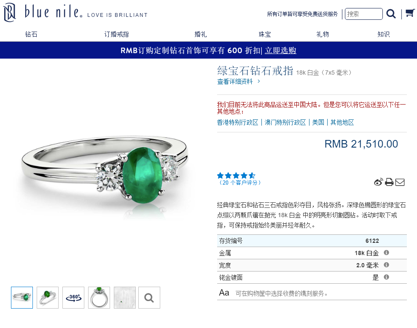Click the info icon for 铑金镀面

point(386,277)
